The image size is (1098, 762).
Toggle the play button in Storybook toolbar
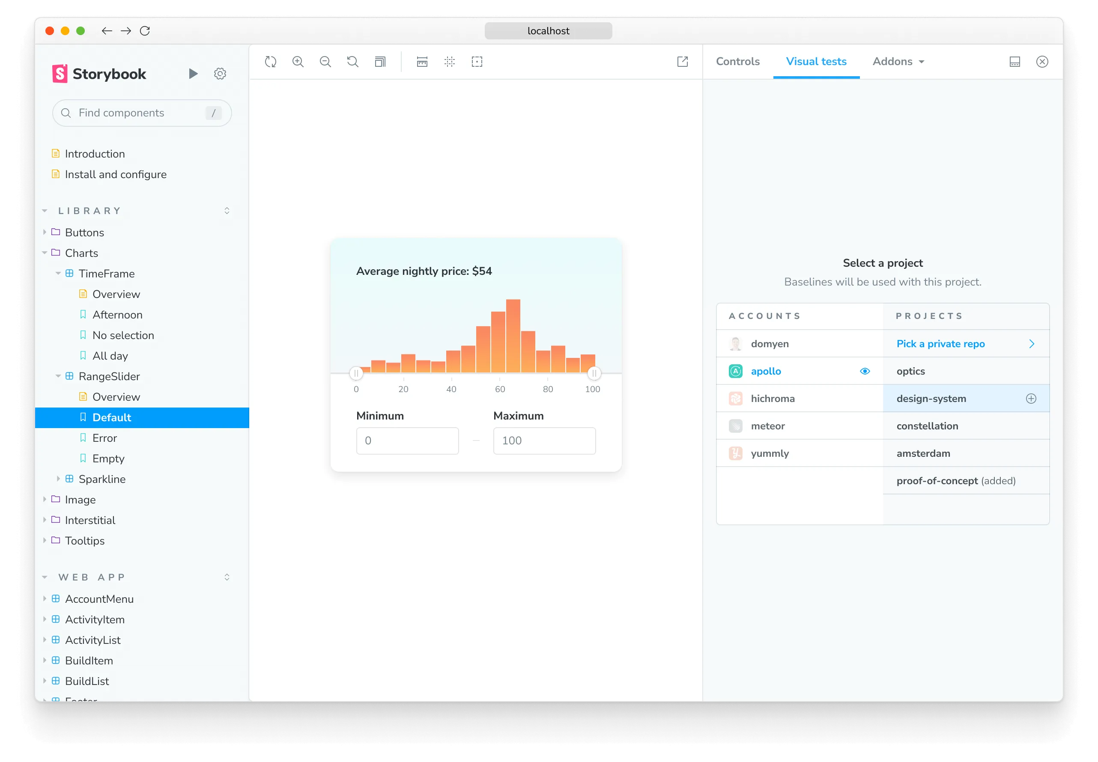[x=194, y=74]
